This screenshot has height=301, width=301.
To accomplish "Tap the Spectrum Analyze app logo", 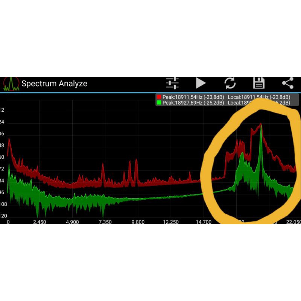I will click(11, 84).
